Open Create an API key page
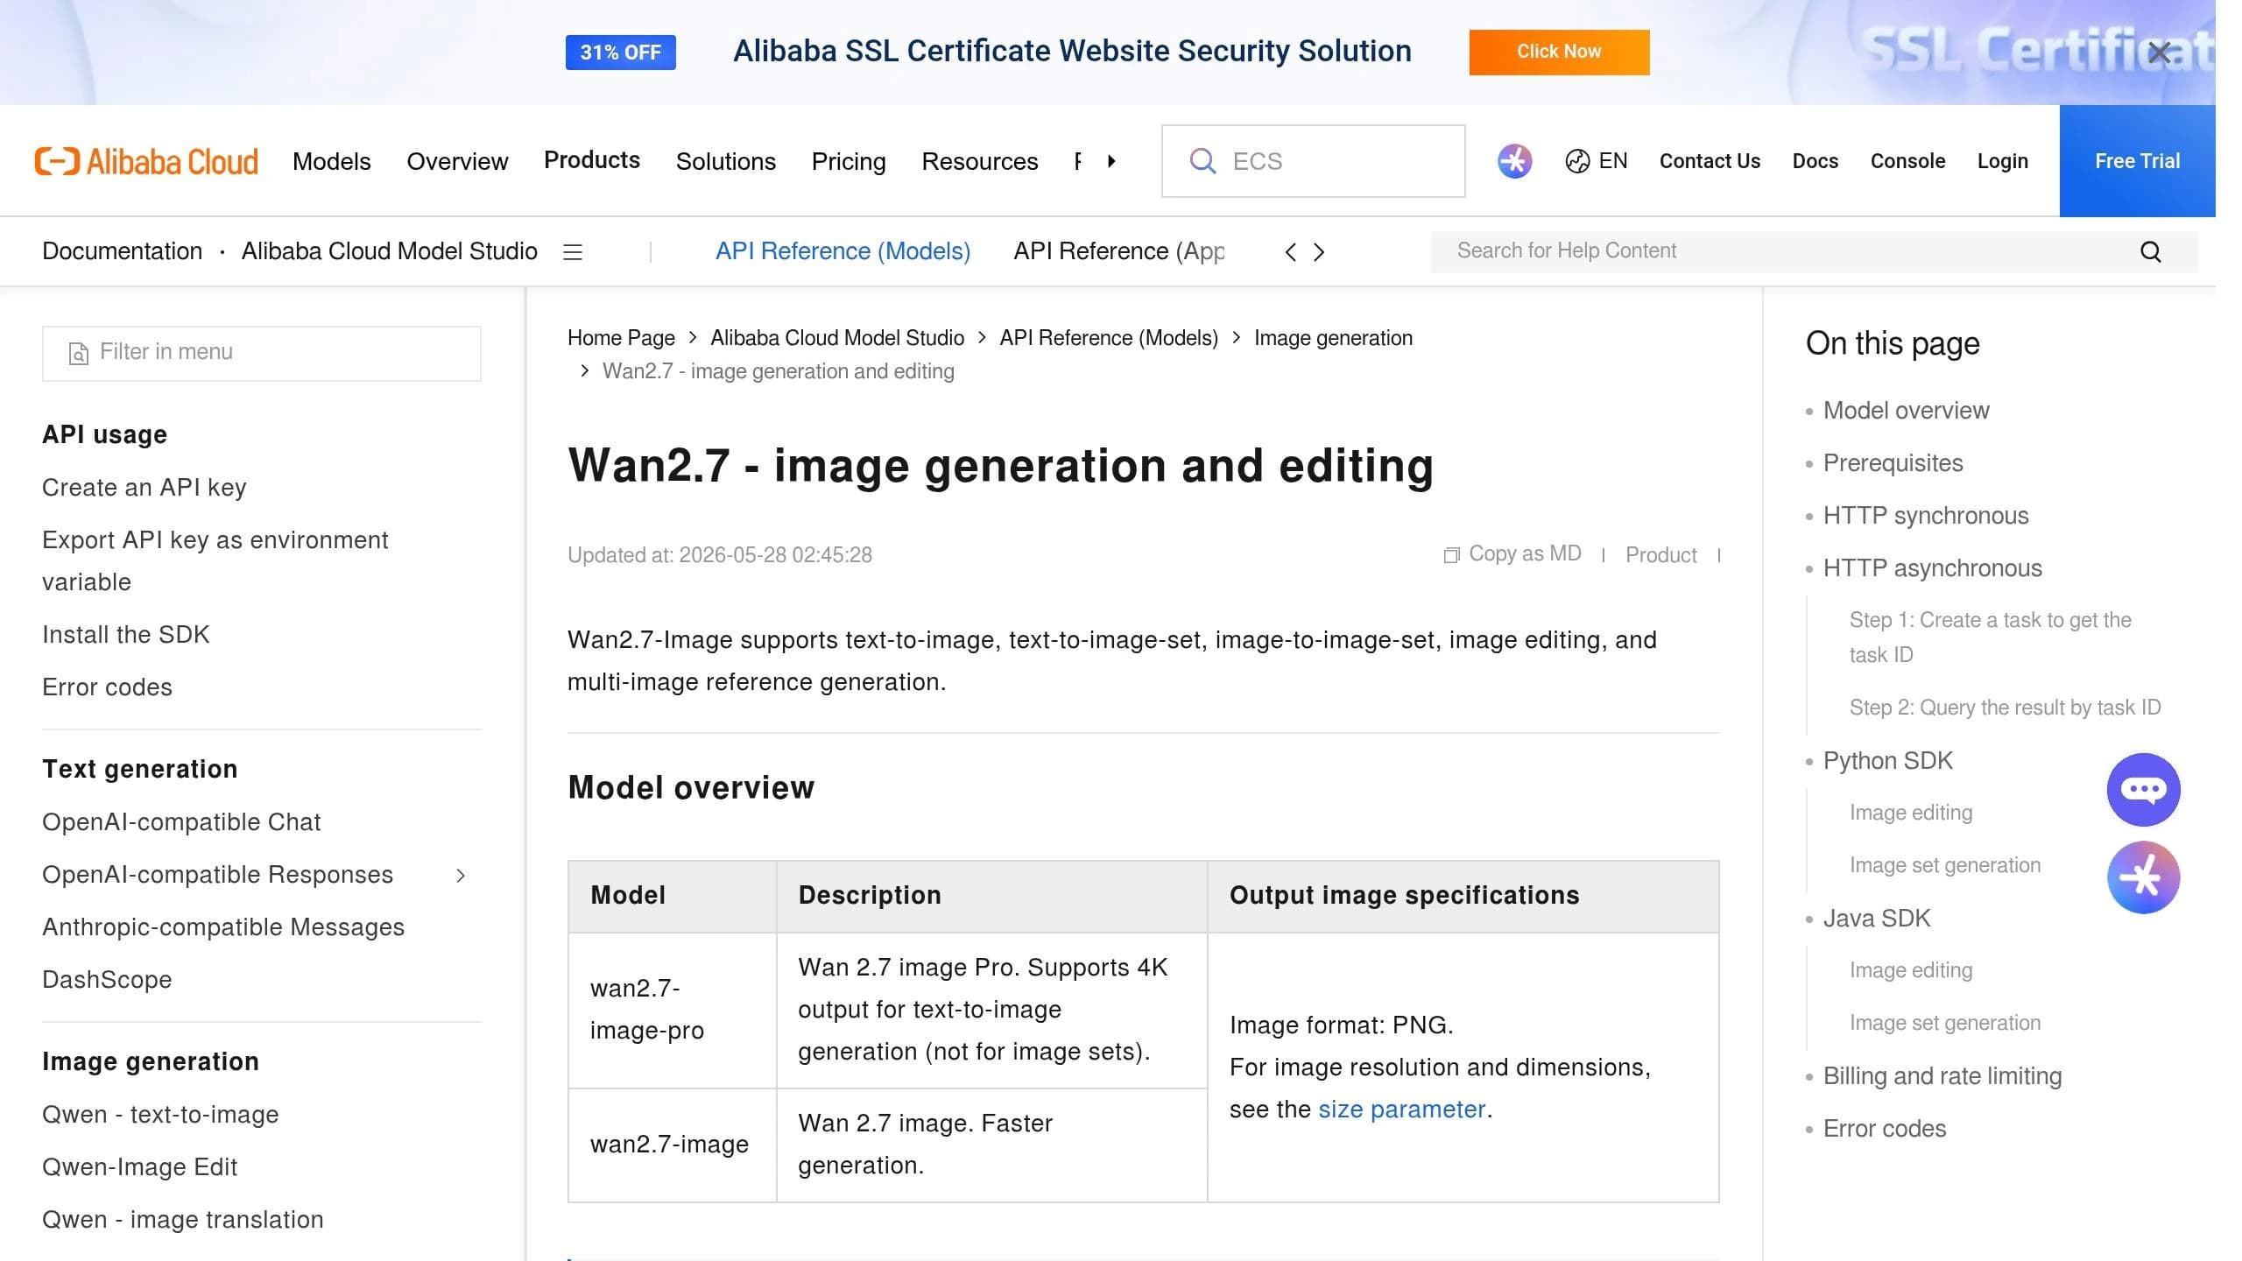The image size is (2242, 1261). point(145,488)
